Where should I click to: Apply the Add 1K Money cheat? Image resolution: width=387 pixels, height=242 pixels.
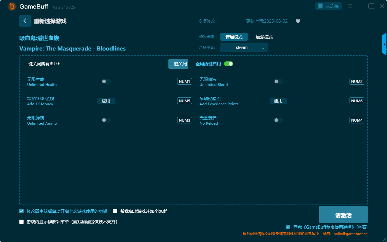[106, 101]
